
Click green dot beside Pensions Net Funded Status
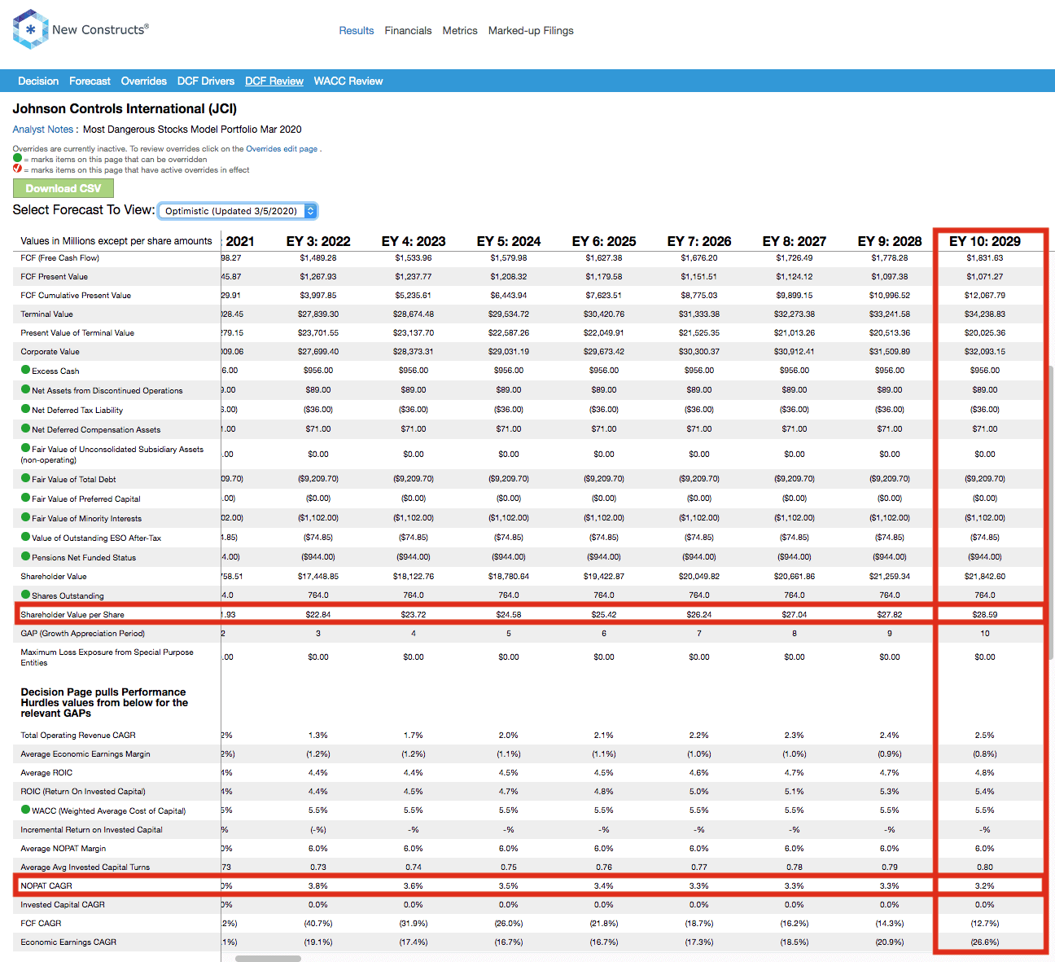point(26,556)
